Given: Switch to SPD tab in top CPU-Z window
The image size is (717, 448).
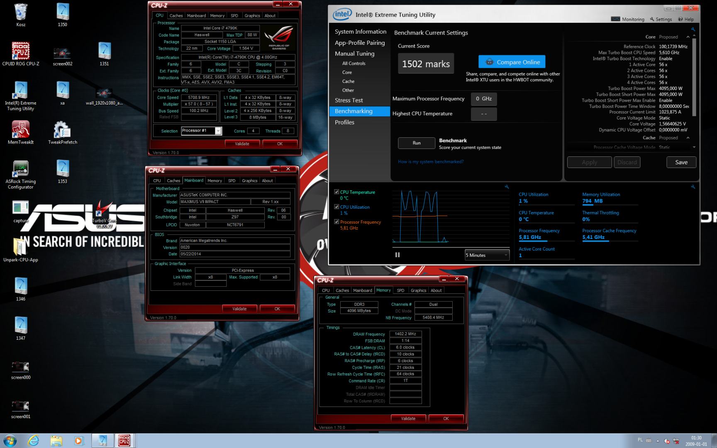Looking at the screenshot, I should (234, 16).
